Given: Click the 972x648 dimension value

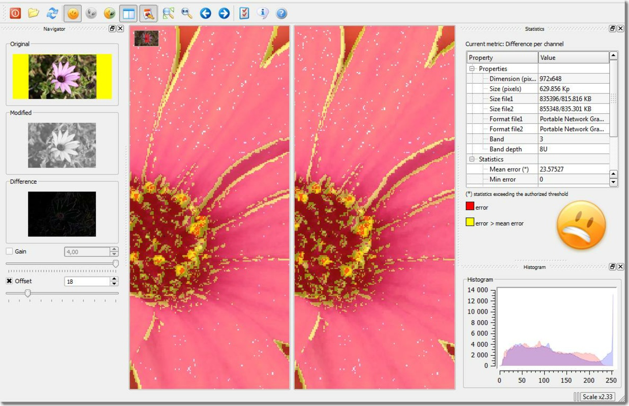Looking at the screenshot, I should click(x=551, y=79).
